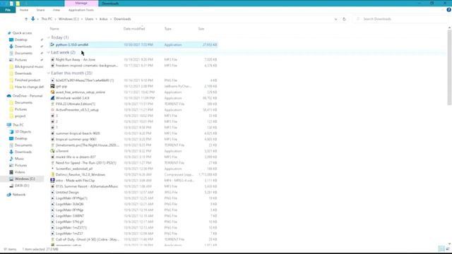Viewport: 452px width, 254px height.
Task: Click This PC in the address breadcrumb
Action: point(47,19)
